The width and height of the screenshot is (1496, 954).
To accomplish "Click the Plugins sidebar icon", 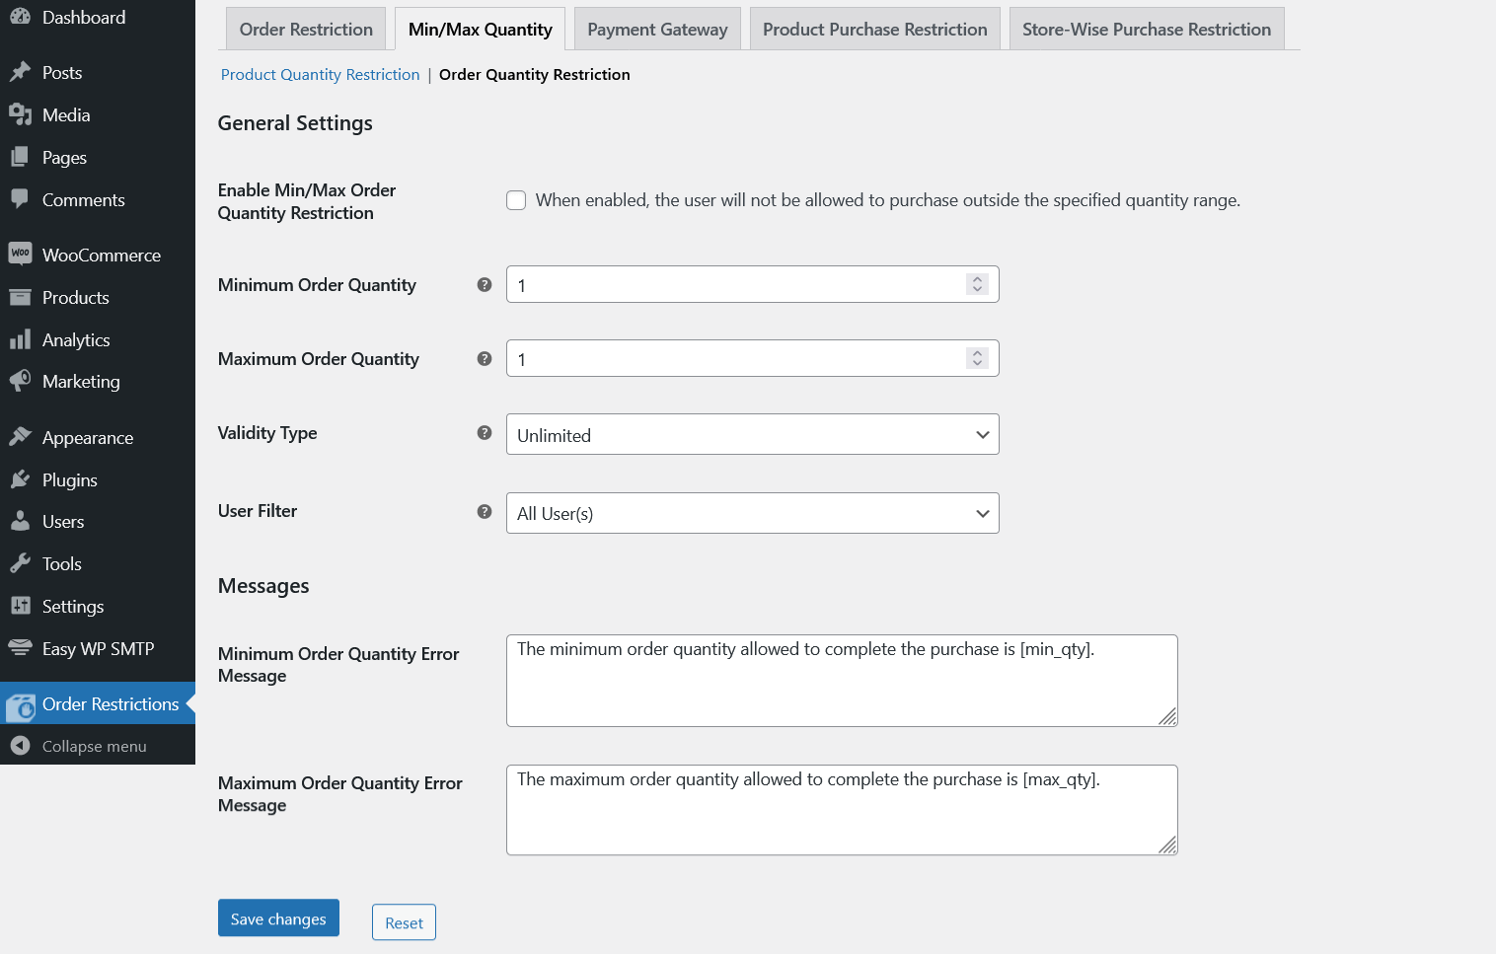I will pyautogui.click(x=22, y=479).
